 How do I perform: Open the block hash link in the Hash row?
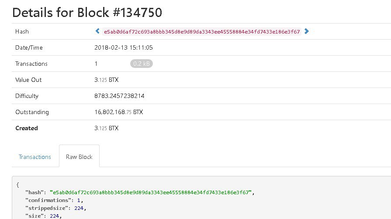point(202,32)
